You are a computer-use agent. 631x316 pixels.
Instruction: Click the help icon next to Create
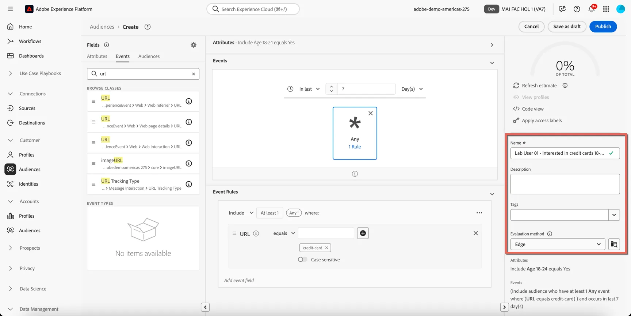(x=148, y=27)
